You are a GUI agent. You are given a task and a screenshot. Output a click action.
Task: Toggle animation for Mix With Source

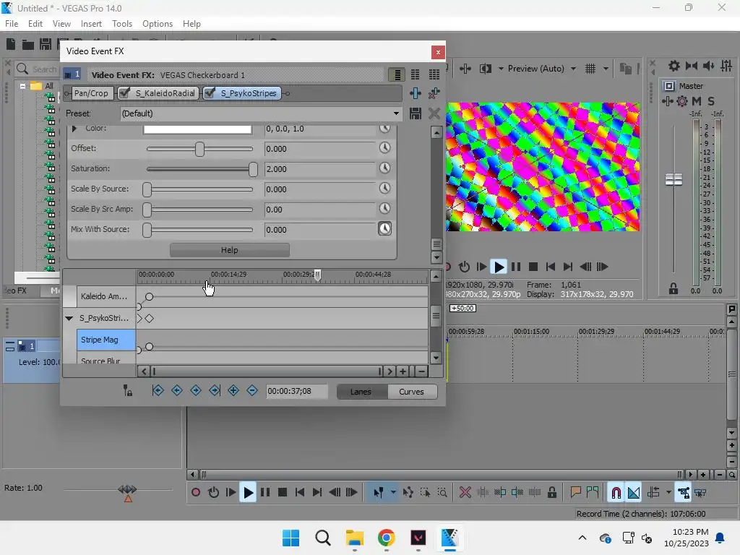[x=385, y=229]
